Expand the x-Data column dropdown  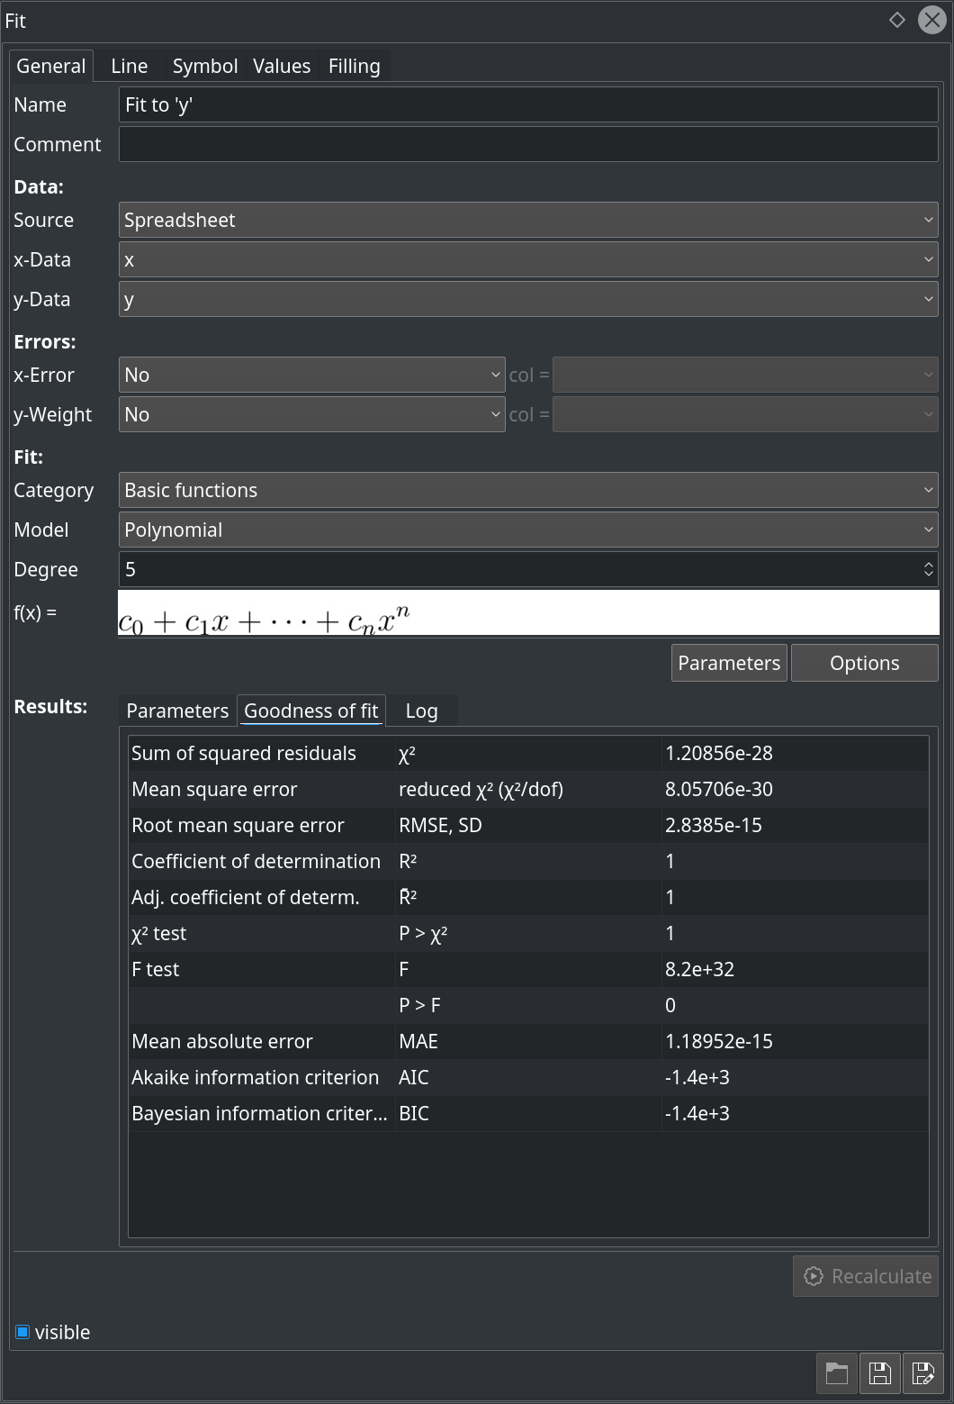pos(527,259)
